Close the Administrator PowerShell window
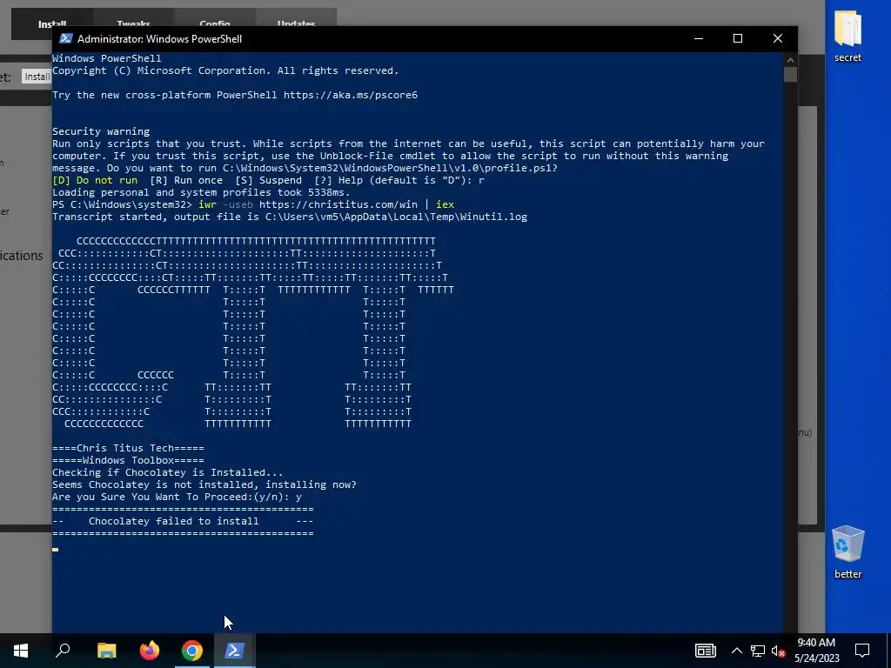Screen dimensions: 891x668 coord(778,38)
